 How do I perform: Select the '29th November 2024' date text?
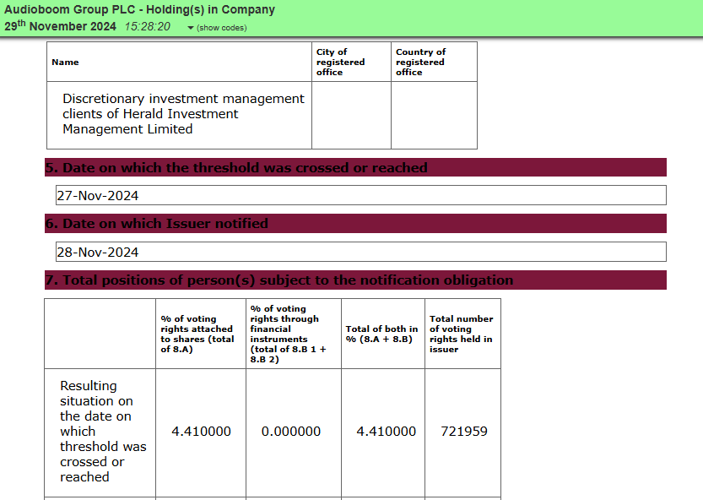(60, 26)
